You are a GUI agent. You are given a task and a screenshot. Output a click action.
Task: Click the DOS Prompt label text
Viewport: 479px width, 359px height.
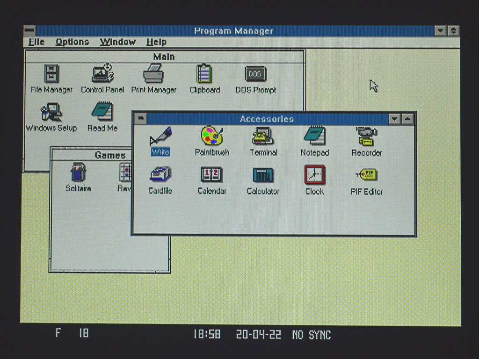[256, 90]
